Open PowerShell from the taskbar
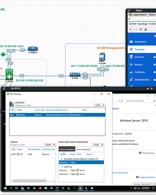Image resolution: width=156 pixels, height=195 pixels. [x=51, y=188]
